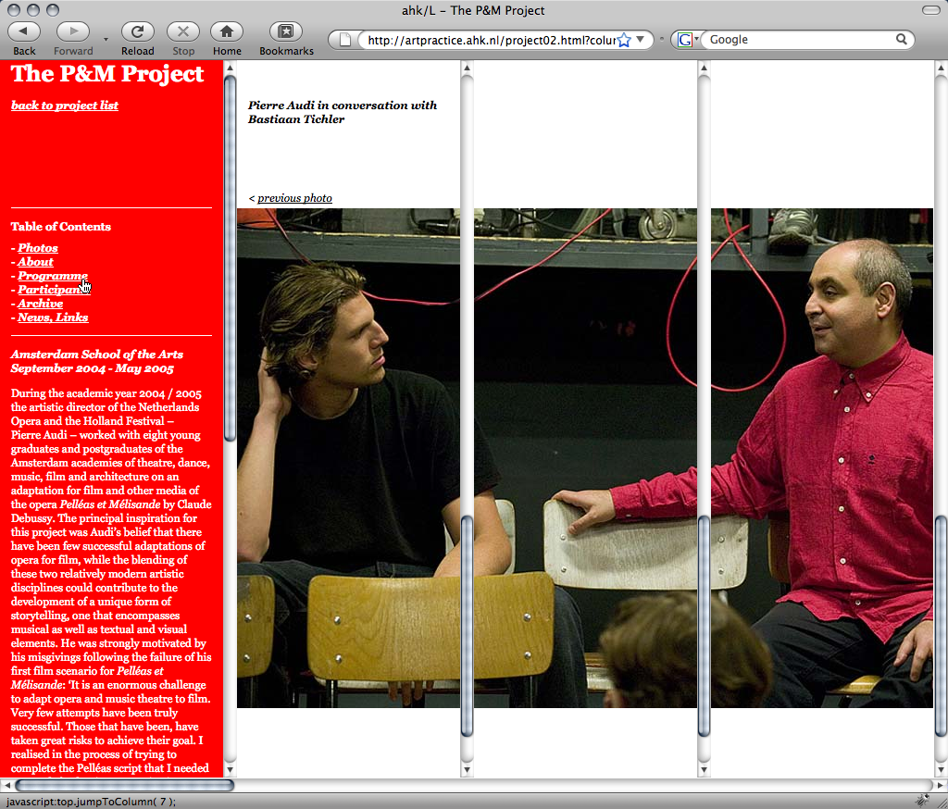Screen dimensions: 948x809
Task: Click the "previous photo" link
Action: (x=294, y=198)
